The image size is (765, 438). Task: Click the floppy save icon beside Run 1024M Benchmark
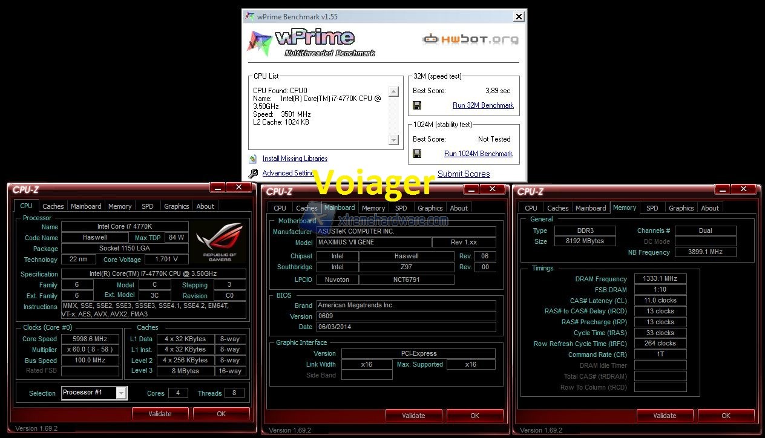tap(417, 154)
